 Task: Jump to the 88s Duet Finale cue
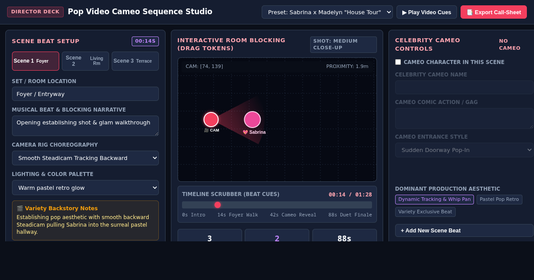(350, 215)
